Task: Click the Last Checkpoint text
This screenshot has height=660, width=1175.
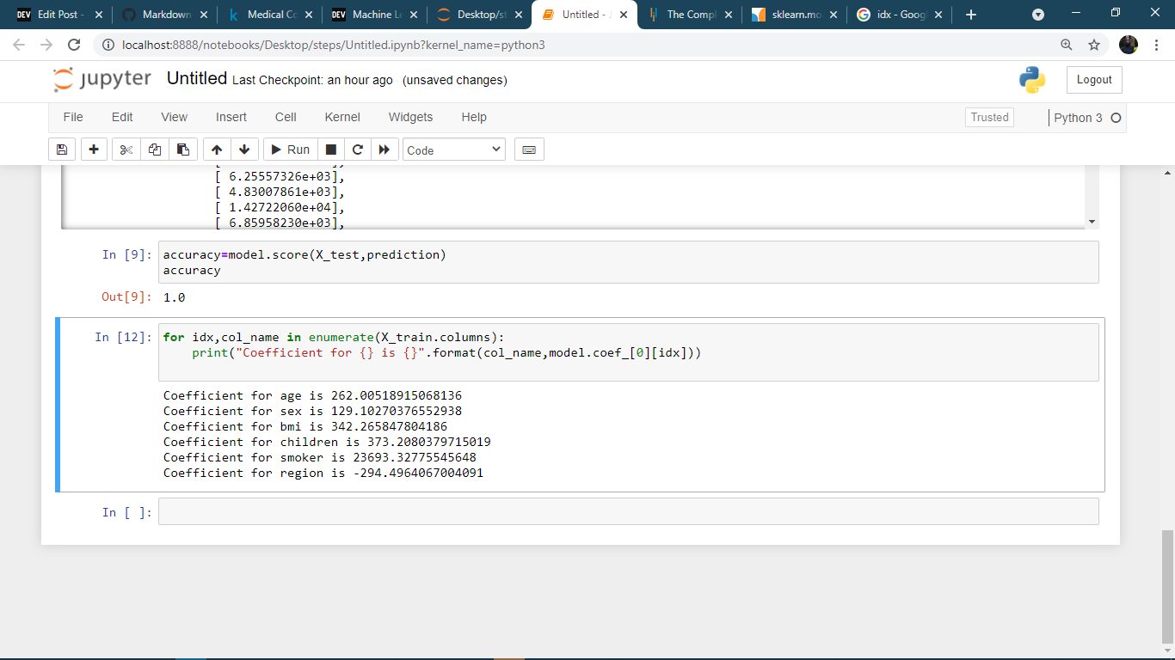Action: pos(312,80)
